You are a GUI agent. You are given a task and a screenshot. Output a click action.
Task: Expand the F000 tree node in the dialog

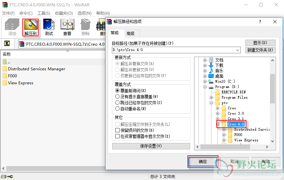(x=224, y=135)
